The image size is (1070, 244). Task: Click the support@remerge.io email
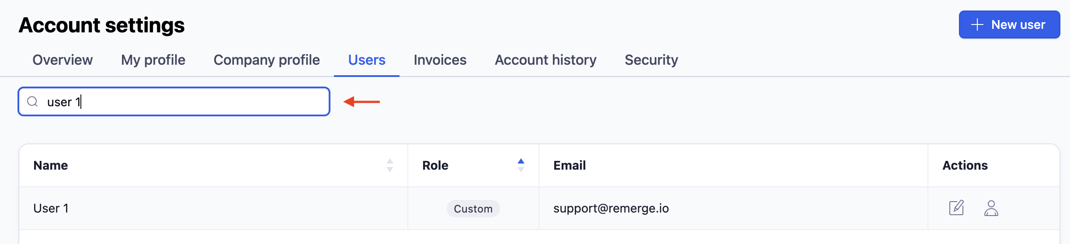tap(611, 208)
